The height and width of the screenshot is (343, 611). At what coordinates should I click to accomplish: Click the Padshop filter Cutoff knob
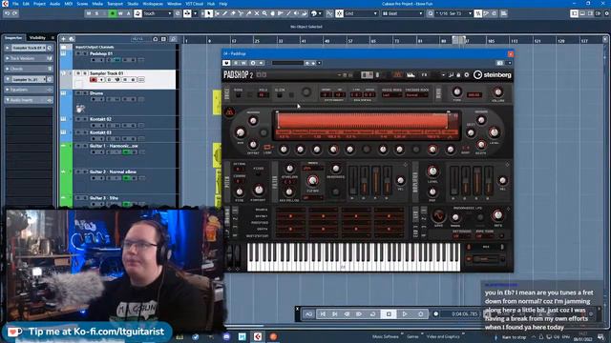point(312,180)
